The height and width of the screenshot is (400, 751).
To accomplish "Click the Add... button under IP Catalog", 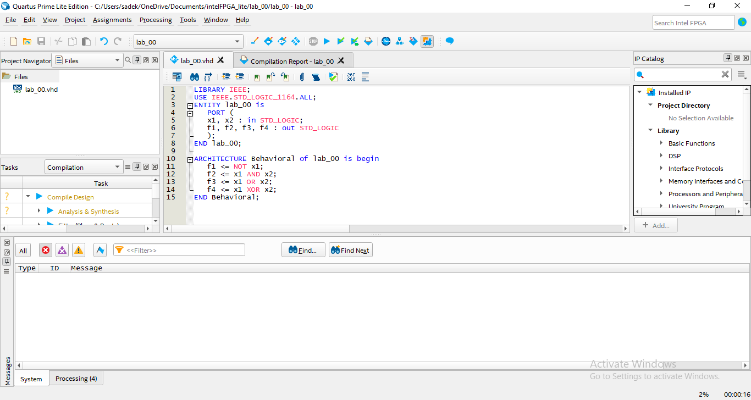I will pos(655,225).
